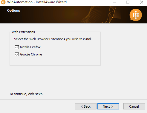Minimize the installer window
The image size is (147, 113).
tap(114, 2)
